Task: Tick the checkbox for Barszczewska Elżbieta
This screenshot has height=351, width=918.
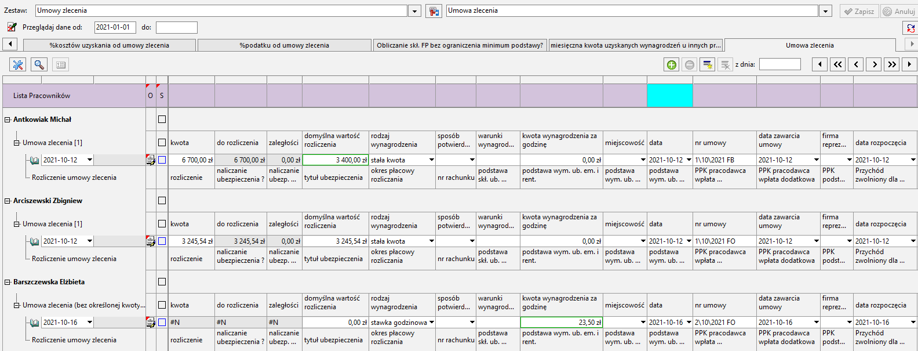Action: [x=162, y=282]
